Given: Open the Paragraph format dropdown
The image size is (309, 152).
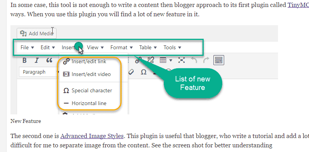Looking at the screenshot, I should pos(39,72).
